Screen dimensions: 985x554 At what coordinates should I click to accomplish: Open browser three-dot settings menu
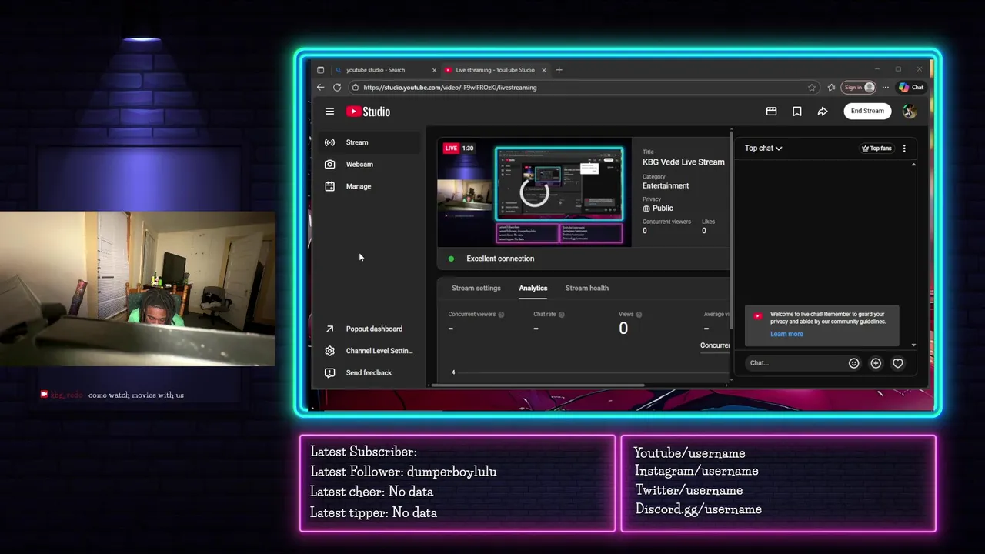coord(885,87)
